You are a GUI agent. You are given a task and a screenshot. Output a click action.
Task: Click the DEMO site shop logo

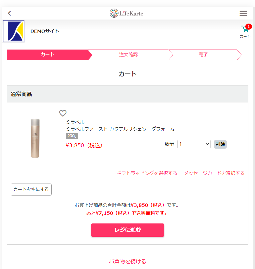coord(14,31)
